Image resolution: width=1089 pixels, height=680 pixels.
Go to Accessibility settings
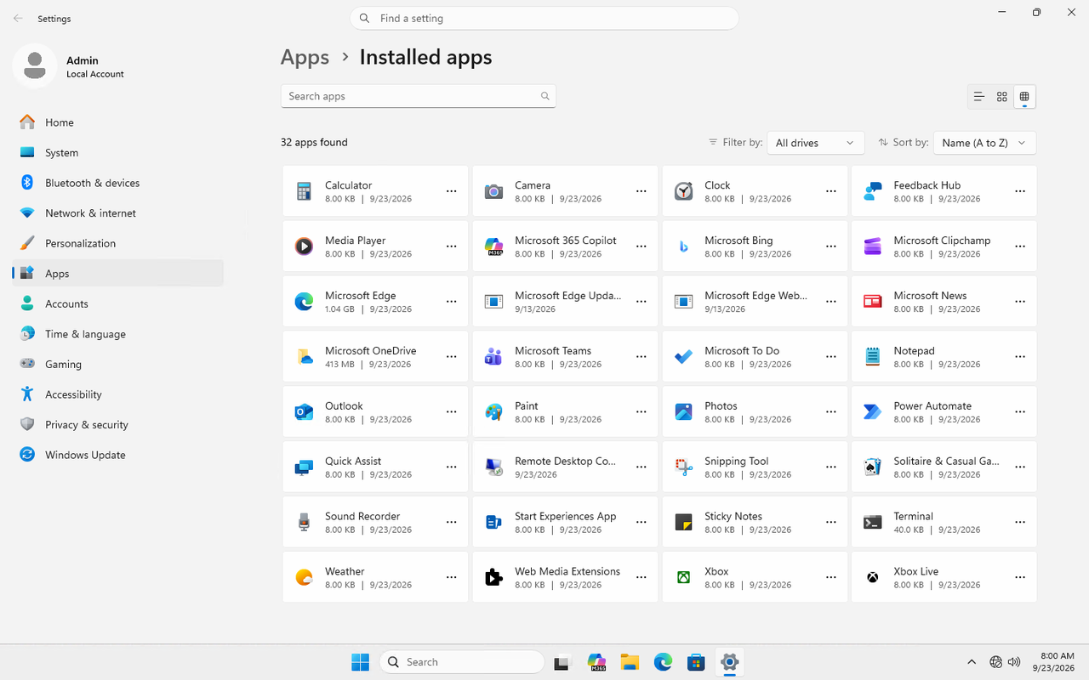click(x=118, y=394)
